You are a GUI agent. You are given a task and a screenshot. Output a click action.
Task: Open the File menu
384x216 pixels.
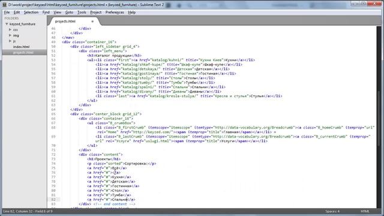pyautogui.click(x=7, y=12)
